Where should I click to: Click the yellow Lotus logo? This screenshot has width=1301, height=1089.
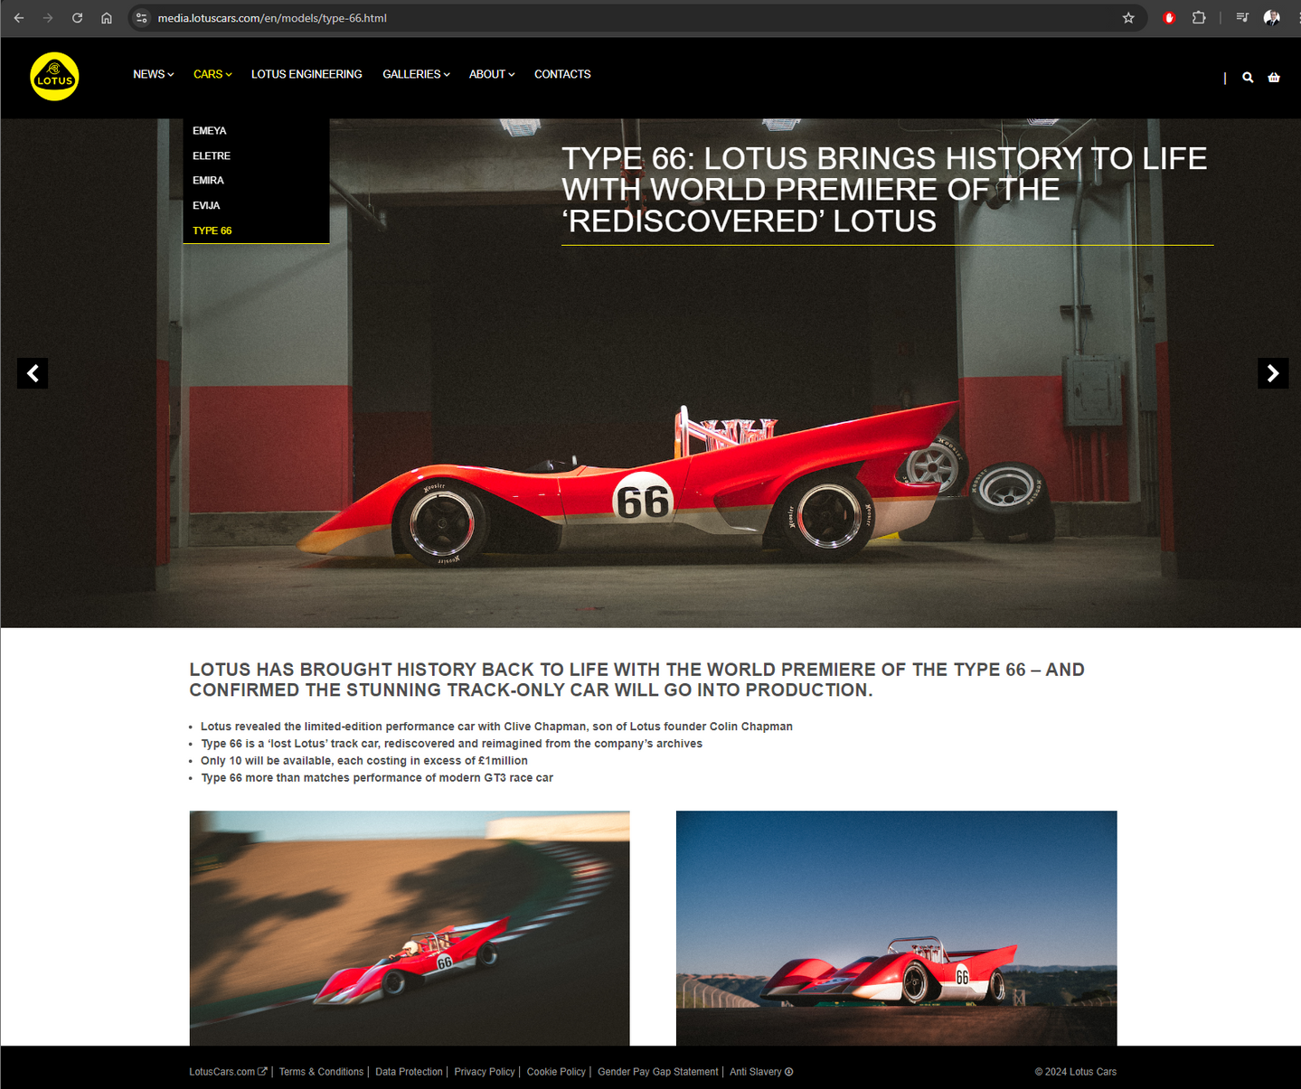pyautogui.click(x=54, y=77)
